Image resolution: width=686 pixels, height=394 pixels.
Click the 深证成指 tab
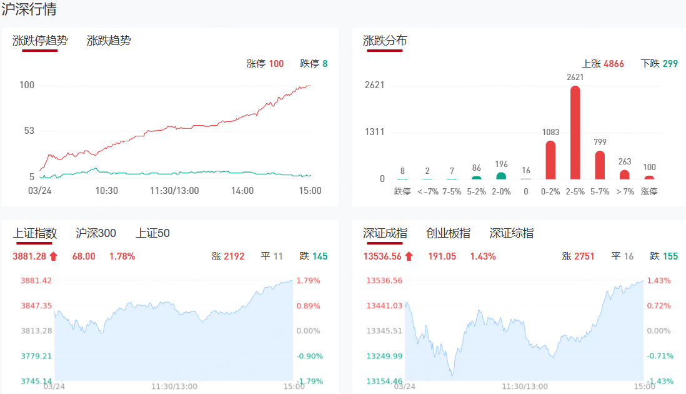385,234
